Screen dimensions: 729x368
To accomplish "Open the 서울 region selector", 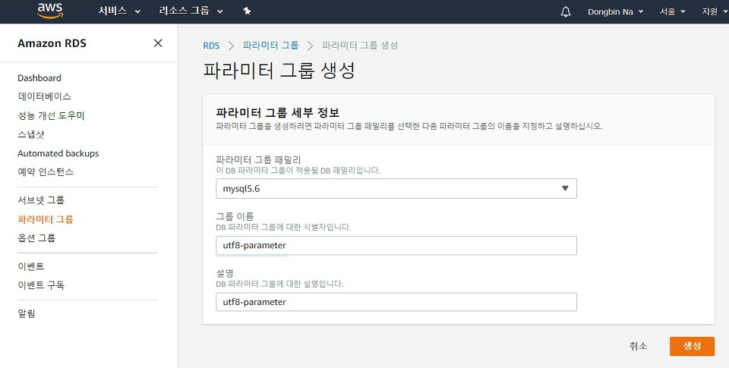I will point(672,11).
